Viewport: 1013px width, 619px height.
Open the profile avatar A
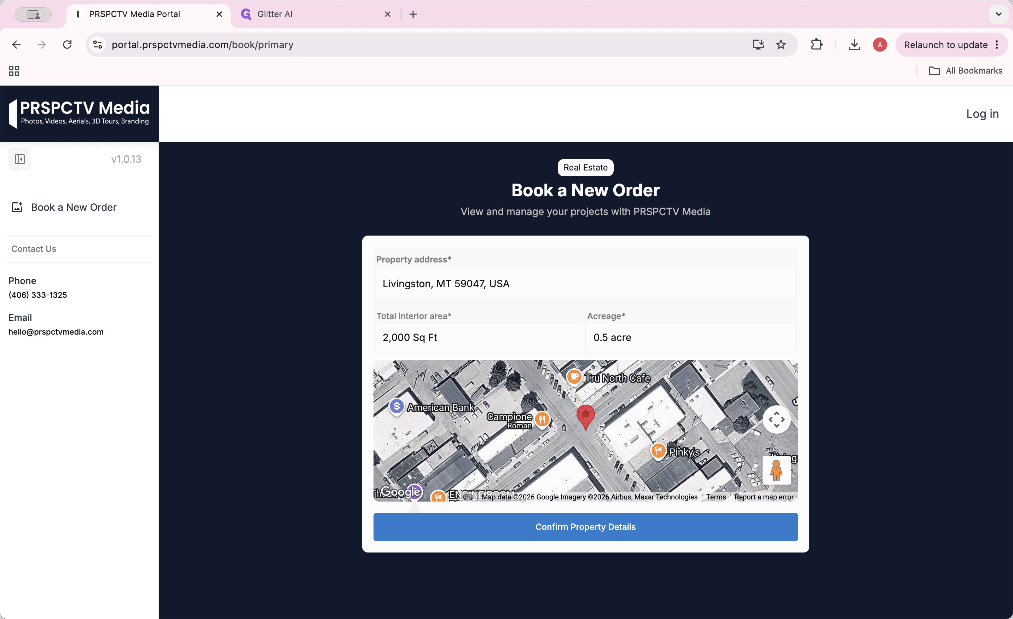pos(880,44)
